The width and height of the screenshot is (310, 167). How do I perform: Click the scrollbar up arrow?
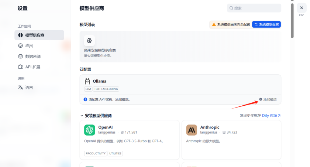click(292, 1)
